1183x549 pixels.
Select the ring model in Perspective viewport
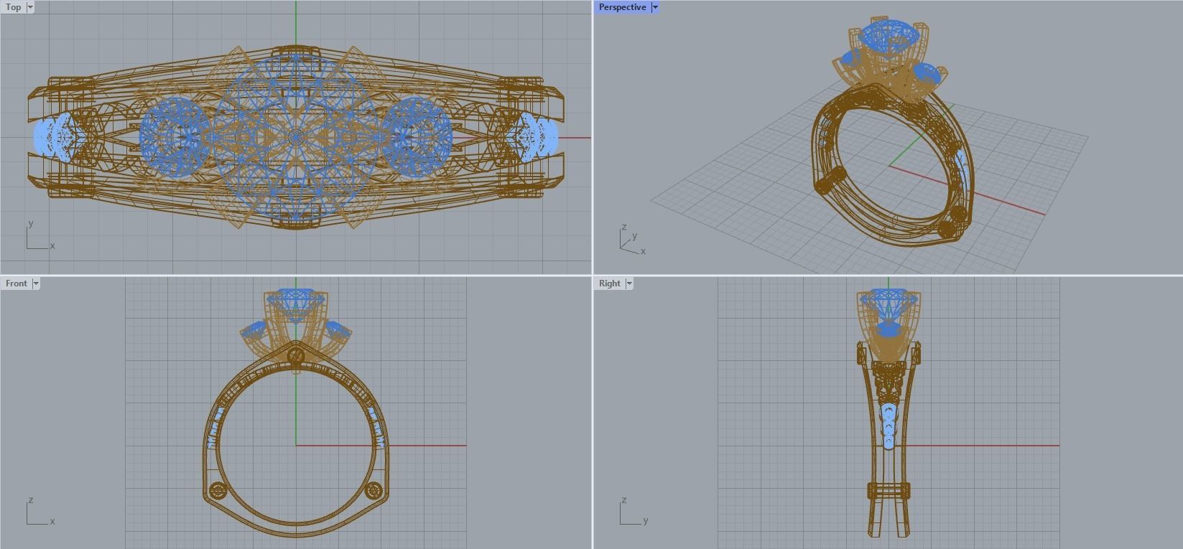click(x=893, y=133)
